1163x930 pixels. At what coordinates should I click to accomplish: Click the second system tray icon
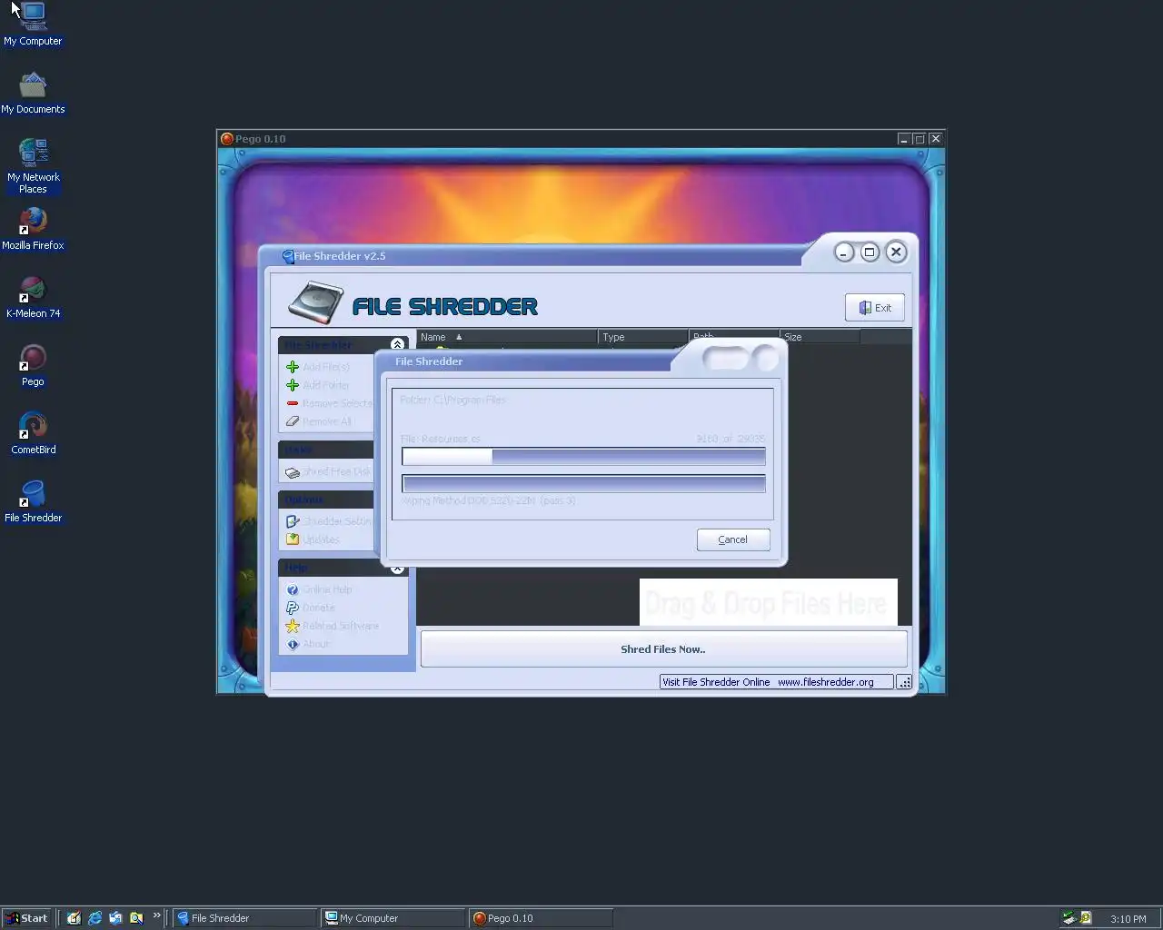[1086, 918]
